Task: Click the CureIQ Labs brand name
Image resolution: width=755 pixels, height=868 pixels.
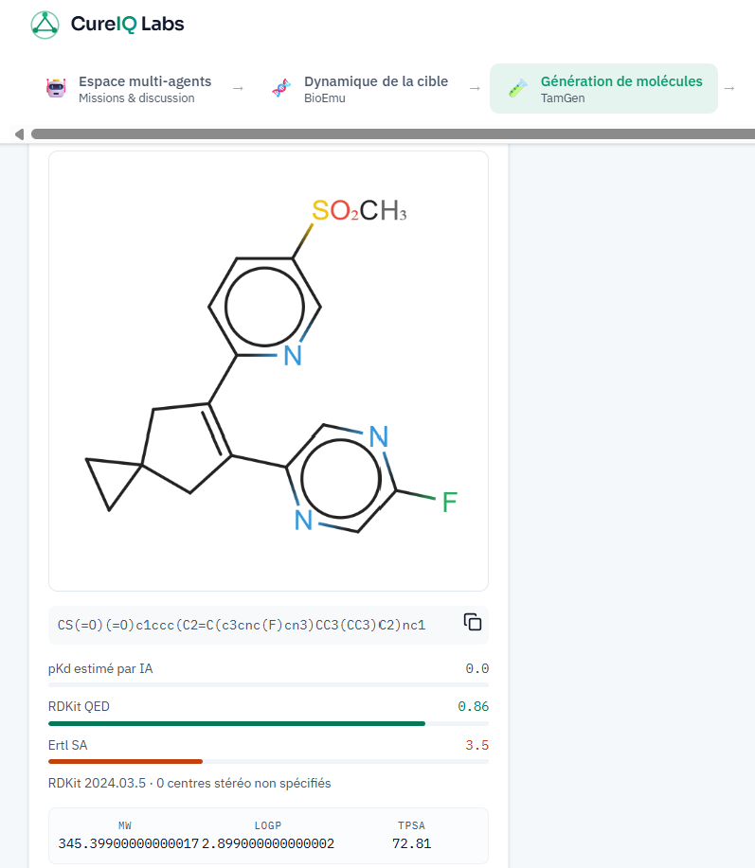Action: pos(127,24)
